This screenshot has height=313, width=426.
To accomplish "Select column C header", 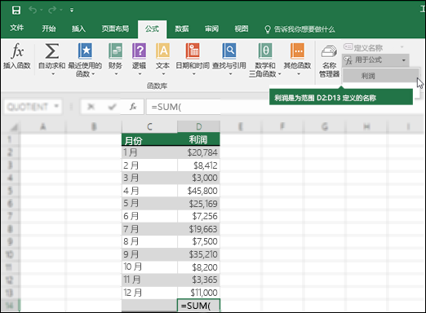I will pyautogui.click(x=149, y=127).
